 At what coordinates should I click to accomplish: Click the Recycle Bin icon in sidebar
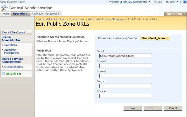(4, 74)
